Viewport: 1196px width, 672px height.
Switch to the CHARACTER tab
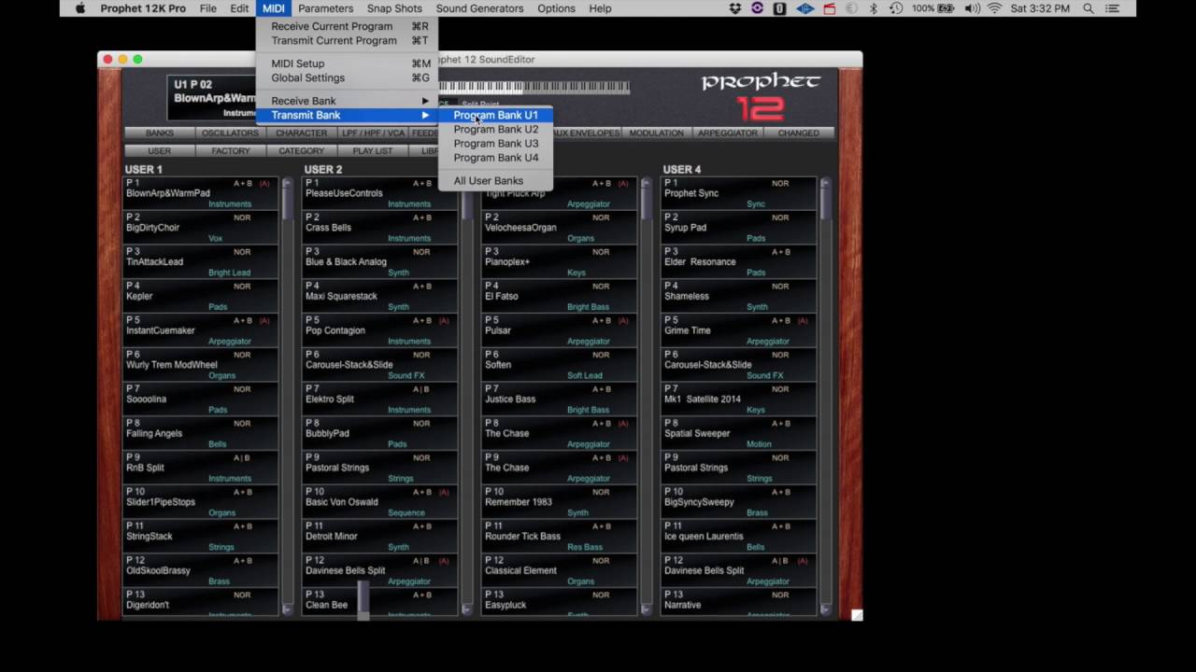click(302, 133)
